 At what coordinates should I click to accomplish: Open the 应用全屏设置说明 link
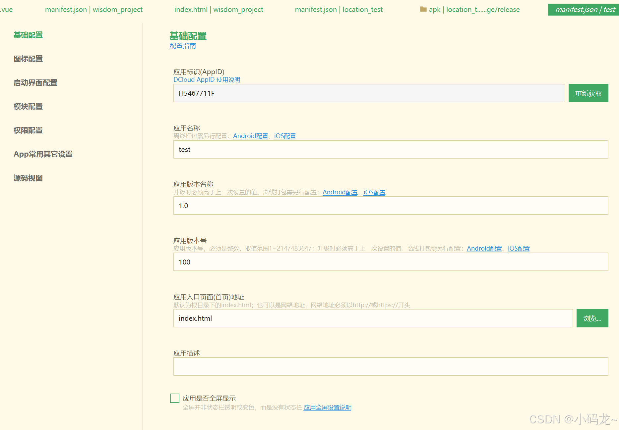tap(327, 407)
